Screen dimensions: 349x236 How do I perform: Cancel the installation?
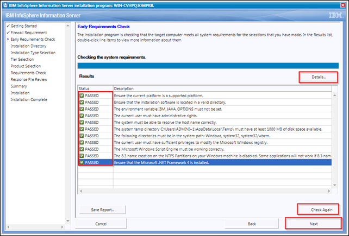click(101, 224)
